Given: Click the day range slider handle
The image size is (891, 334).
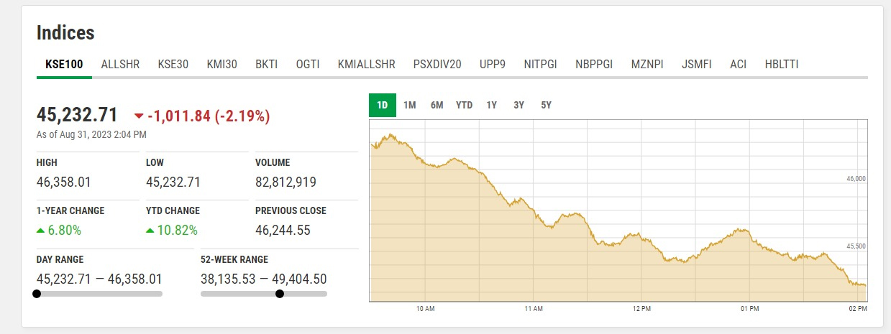Looking at the screenshot, I should click(37, 293).
